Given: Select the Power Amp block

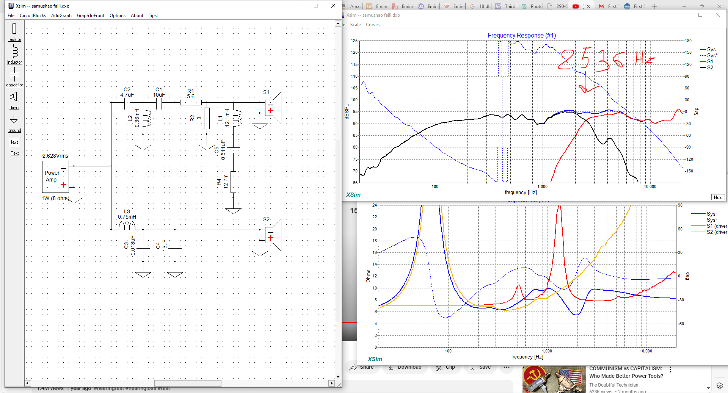Looking at the screenshot, I should coord(55,177).
